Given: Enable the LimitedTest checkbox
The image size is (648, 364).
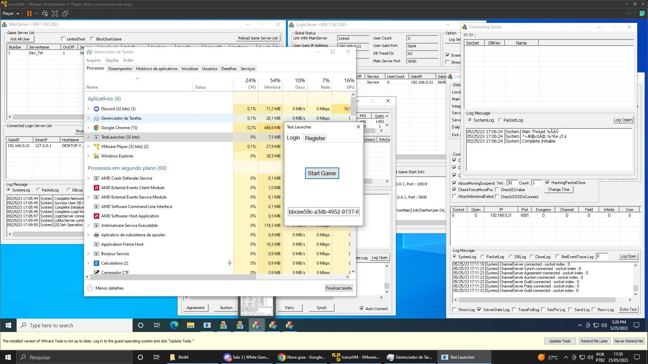Looking at the screenshot, I should (x=63, y=39).
